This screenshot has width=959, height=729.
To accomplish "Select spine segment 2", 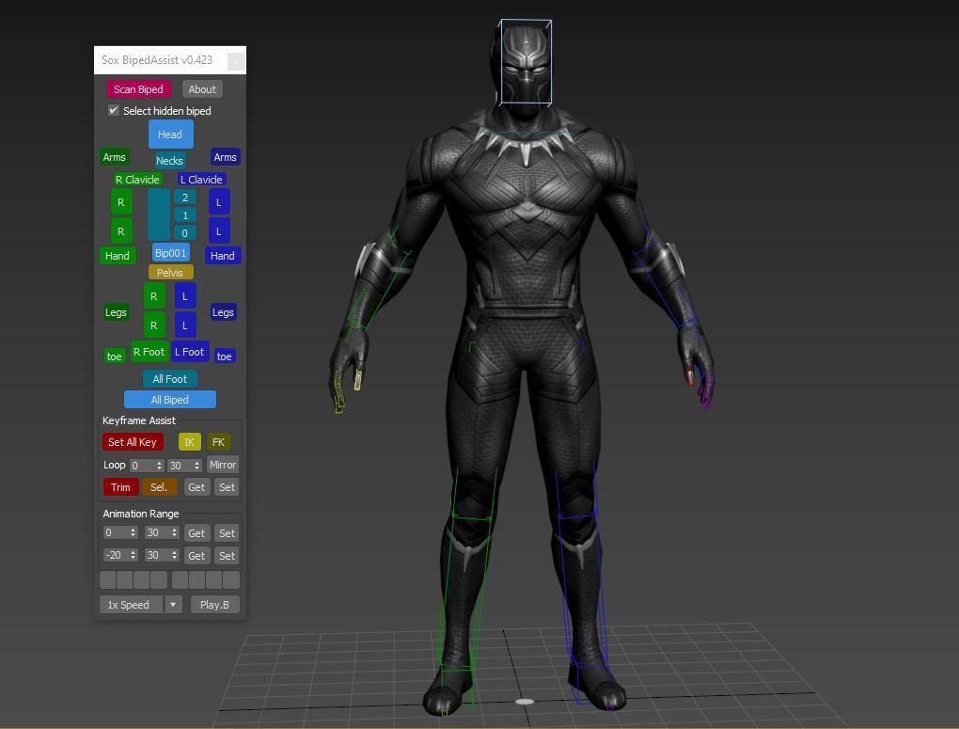I will pos(185,198).
